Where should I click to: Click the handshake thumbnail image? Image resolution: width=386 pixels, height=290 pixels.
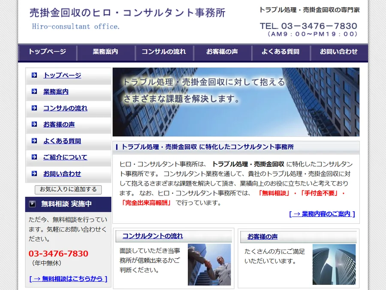[209, 265]
